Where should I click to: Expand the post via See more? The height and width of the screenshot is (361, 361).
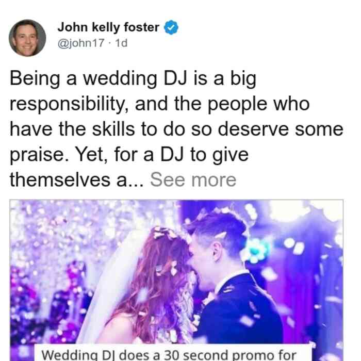[x=193, y=180]
